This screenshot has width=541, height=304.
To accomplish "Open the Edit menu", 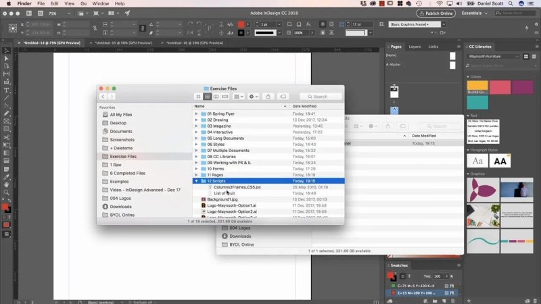I will pyautogui.click(x=54, y=3).
